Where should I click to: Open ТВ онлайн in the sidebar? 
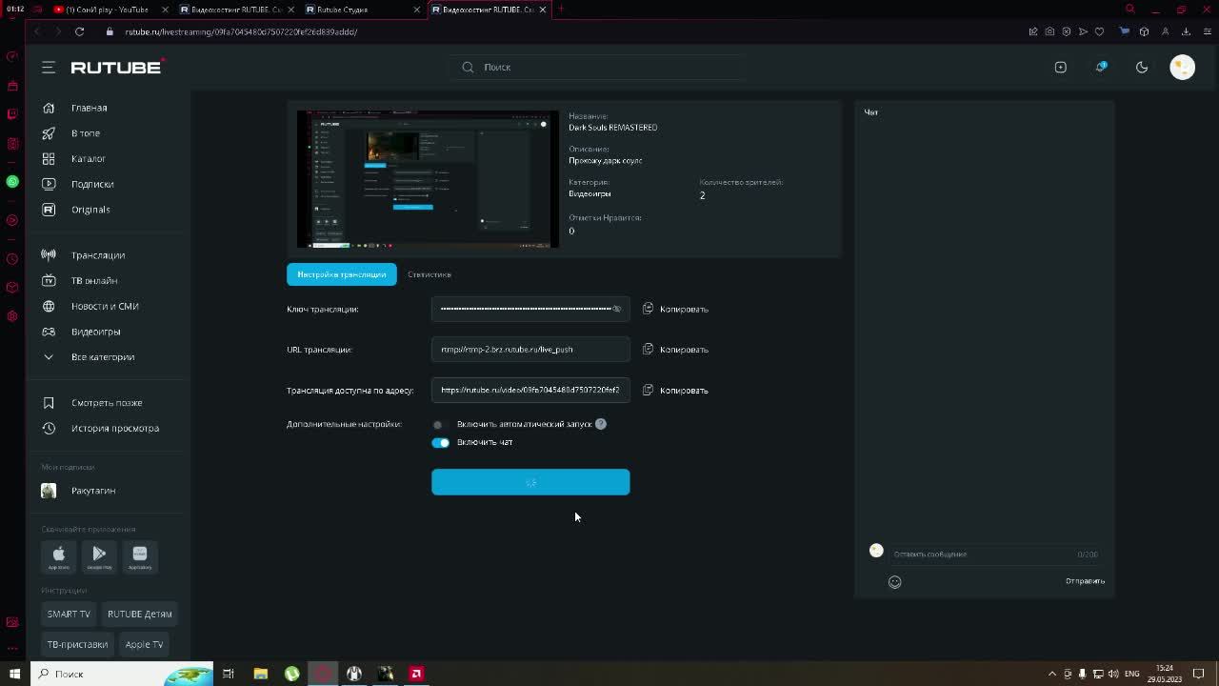point(93,280)
